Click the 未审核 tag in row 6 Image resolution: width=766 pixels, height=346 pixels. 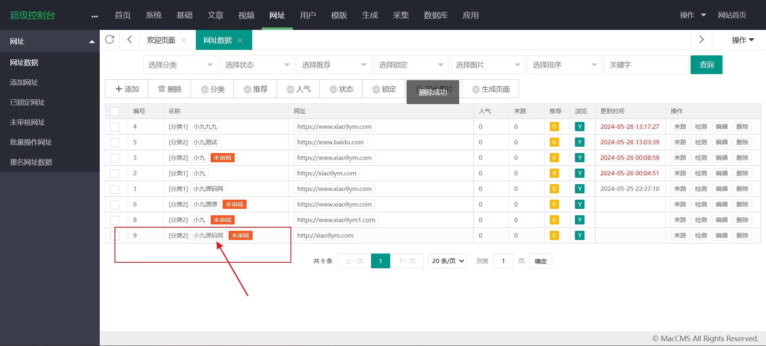pos(235,204)
